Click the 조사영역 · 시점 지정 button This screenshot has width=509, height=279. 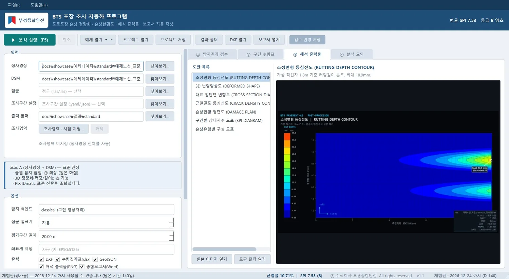63,129
